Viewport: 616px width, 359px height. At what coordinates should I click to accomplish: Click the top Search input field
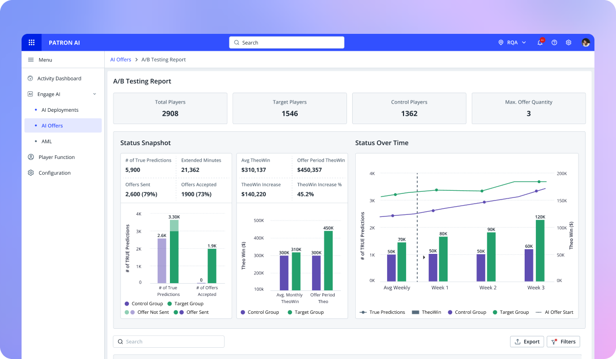click(x=286, y=43)
